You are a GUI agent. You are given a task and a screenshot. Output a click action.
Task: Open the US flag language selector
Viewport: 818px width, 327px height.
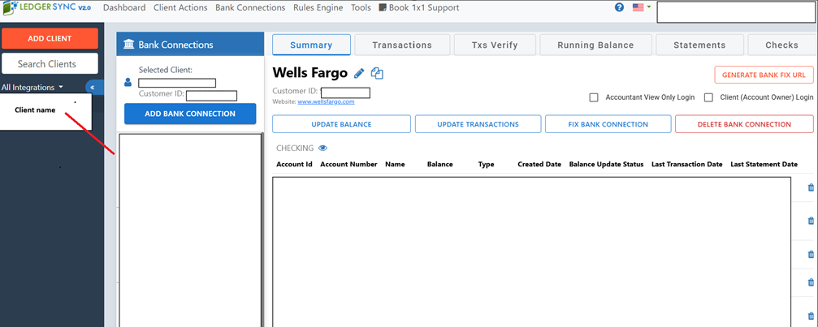(x=641, y=7)
